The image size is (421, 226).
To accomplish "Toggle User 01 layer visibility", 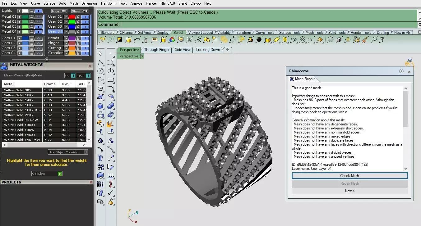I will 85,17.
